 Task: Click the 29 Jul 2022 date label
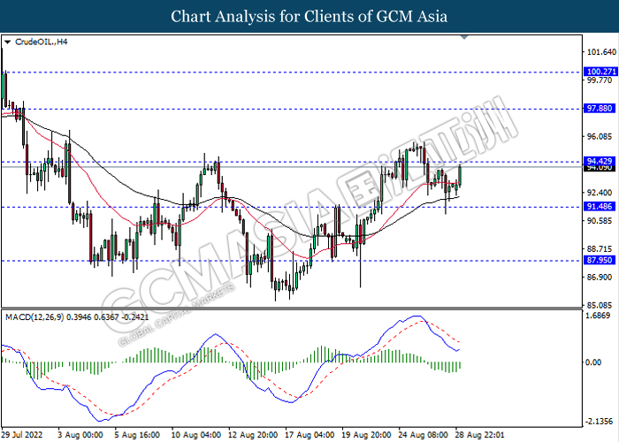coord(22,435)
